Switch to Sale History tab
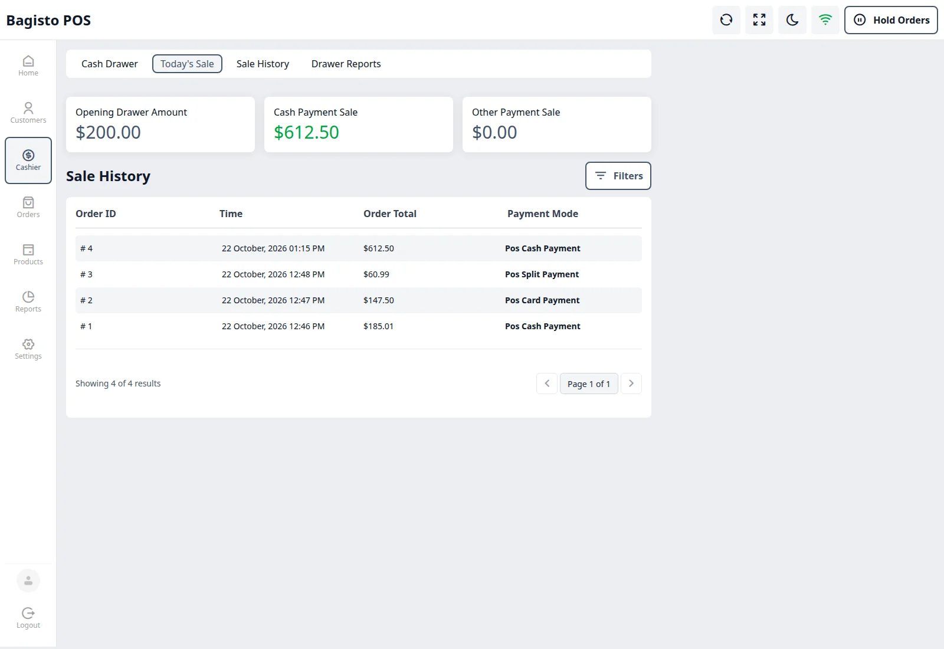Screen dimensions: 944x649 263,64
